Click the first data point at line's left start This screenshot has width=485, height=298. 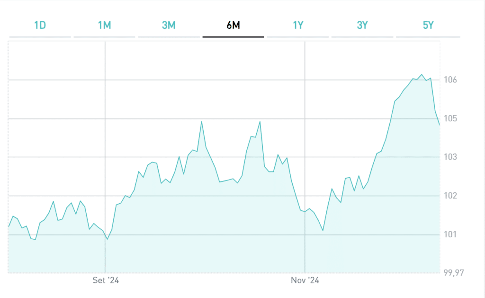[x=9, y=227]
